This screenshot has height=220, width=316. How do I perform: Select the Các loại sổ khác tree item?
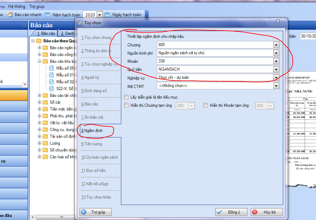click(x=62, y=157)
